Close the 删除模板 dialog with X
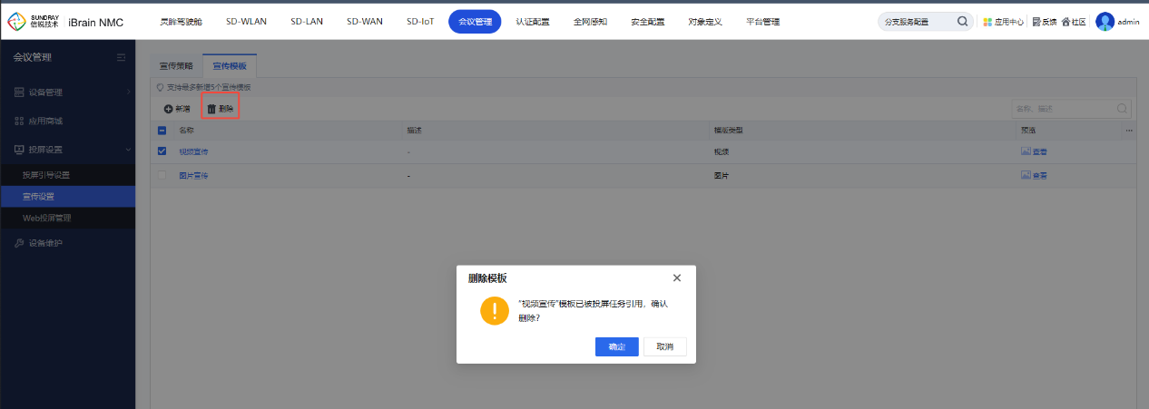Image resolution: width=1149 pixels, height=409 pixels. [676, 278]
